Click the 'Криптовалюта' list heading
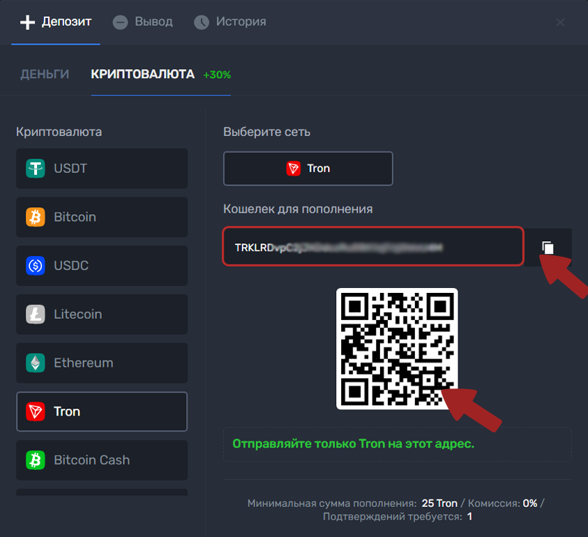Viewport: 588px width, 537px height. pyautogui.click(x=59, y=132)
